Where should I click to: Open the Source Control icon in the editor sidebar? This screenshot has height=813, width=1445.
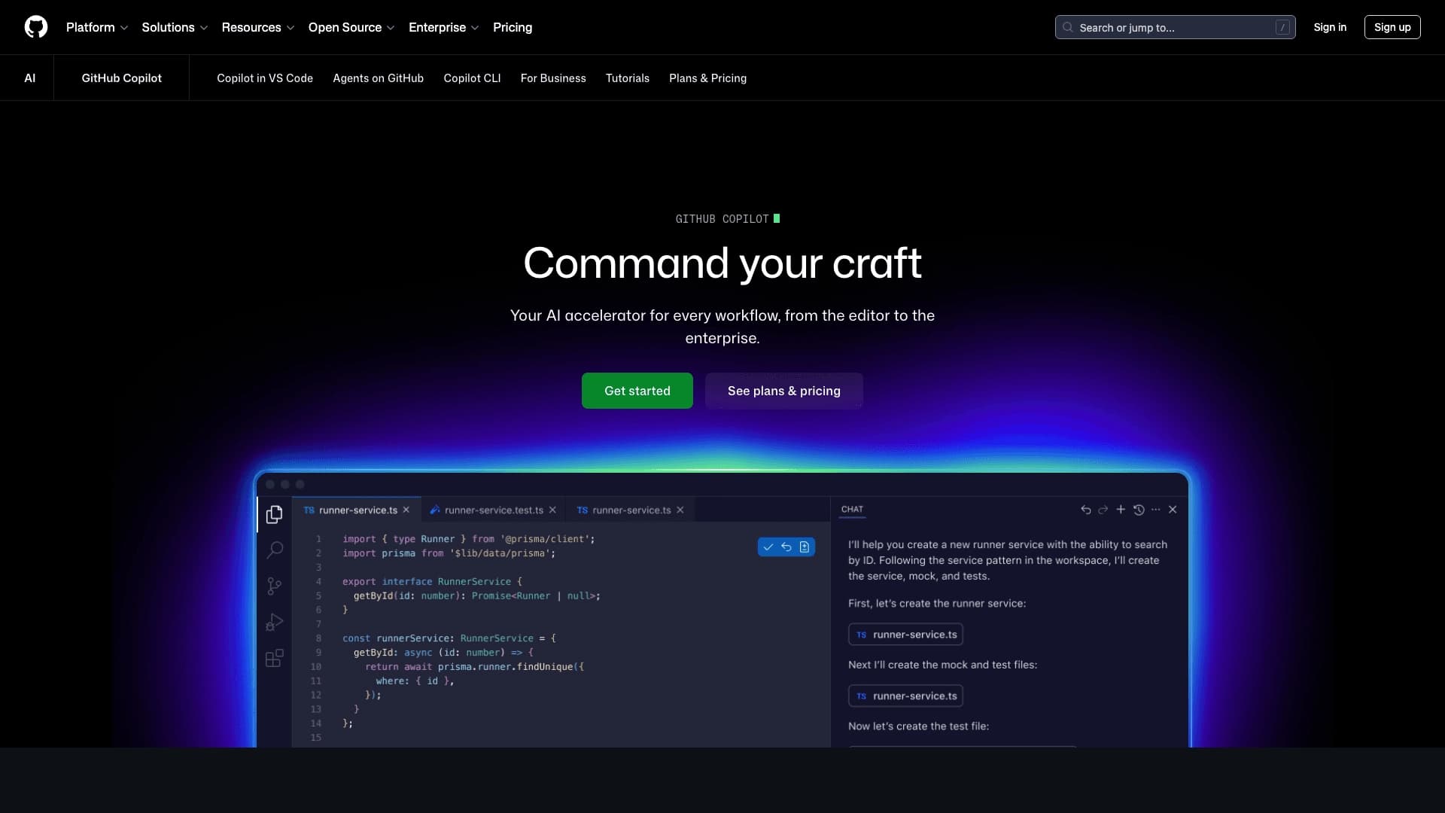[275, 586]
